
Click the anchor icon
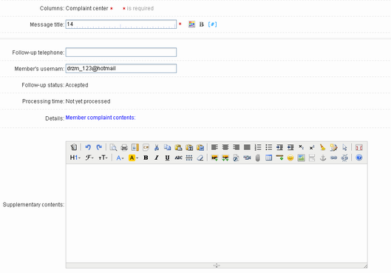tap(323, 158)
